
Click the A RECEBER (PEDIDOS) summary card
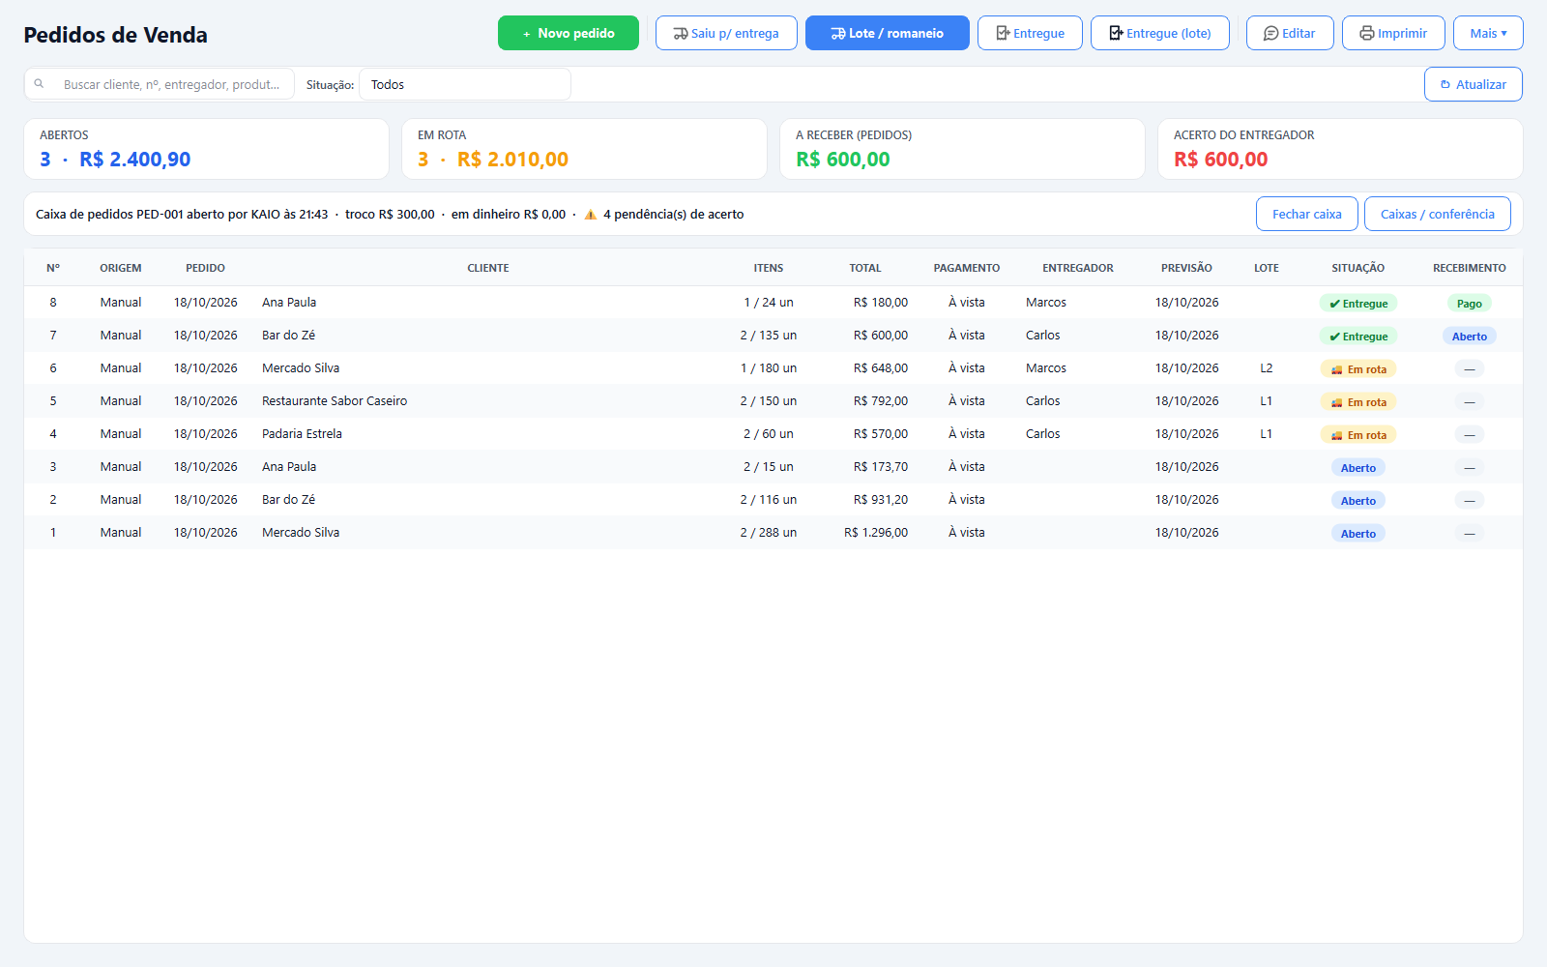coord(962,149)
